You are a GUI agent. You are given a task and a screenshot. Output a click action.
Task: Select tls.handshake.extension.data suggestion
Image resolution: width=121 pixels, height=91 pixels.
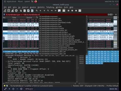(x=50, y=20)
